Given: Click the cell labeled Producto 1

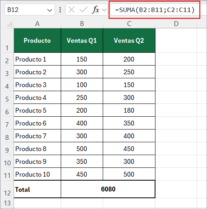Looking at the screenshot, I should click(x=37, y=59).
